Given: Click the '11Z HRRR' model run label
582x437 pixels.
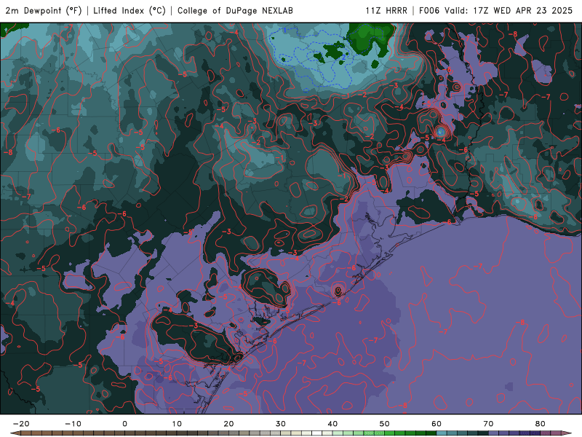Looking at the screenshot, I should 386,11.
